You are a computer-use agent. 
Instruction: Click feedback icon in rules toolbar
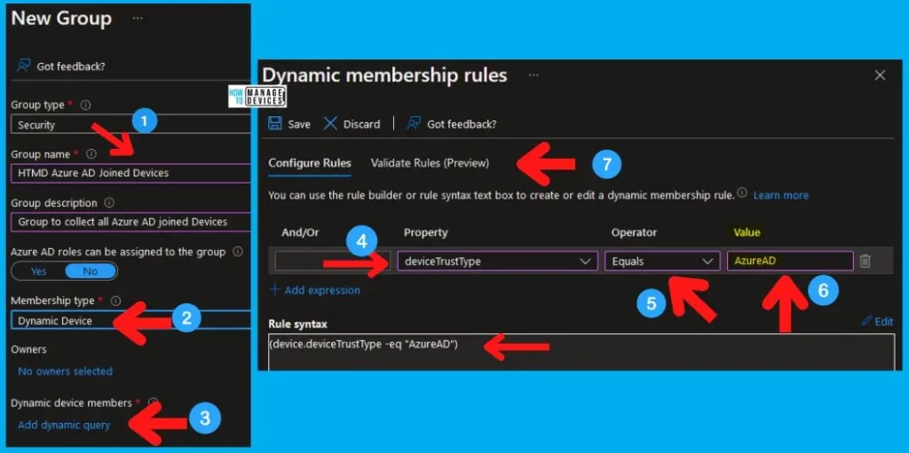tap(414, 124)
